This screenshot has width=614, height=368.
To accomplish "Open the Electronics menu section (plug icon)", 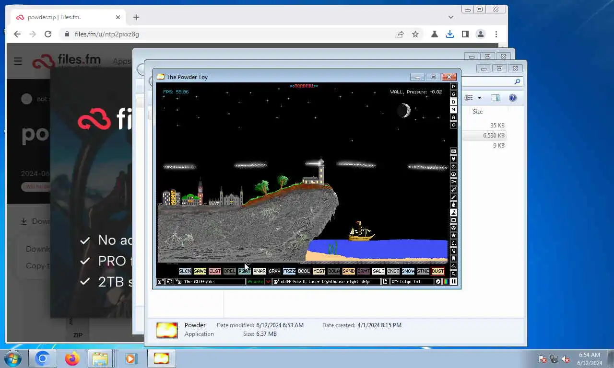I will point(453,159).
